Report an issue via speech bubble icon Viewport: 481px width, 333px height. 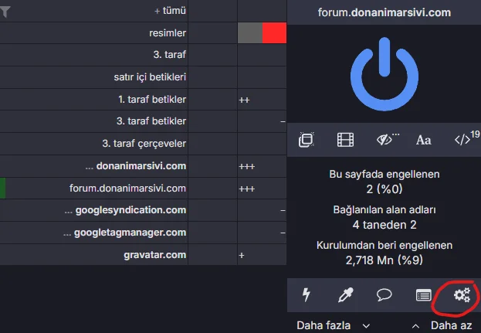pos(384,294)
